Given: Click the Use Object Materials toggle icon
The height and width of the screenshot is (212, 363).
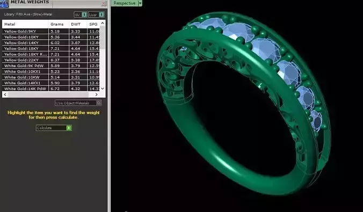Looking at the screenshot, I should tap(99, 103).
